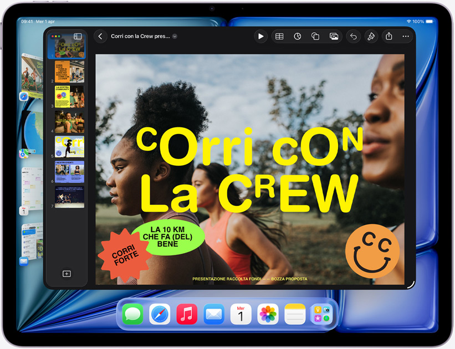Insert a shape from the Shapes icon

click(x=316, y=37)
